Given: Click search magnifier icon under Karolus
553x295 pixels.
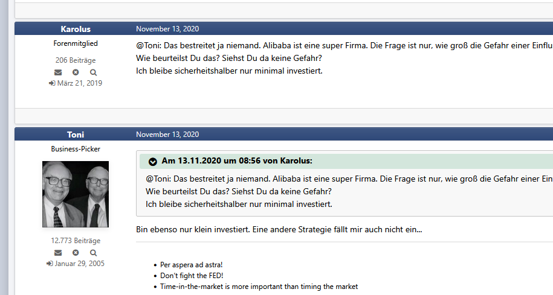Looking at the screenshot, I should pos(93,72).
